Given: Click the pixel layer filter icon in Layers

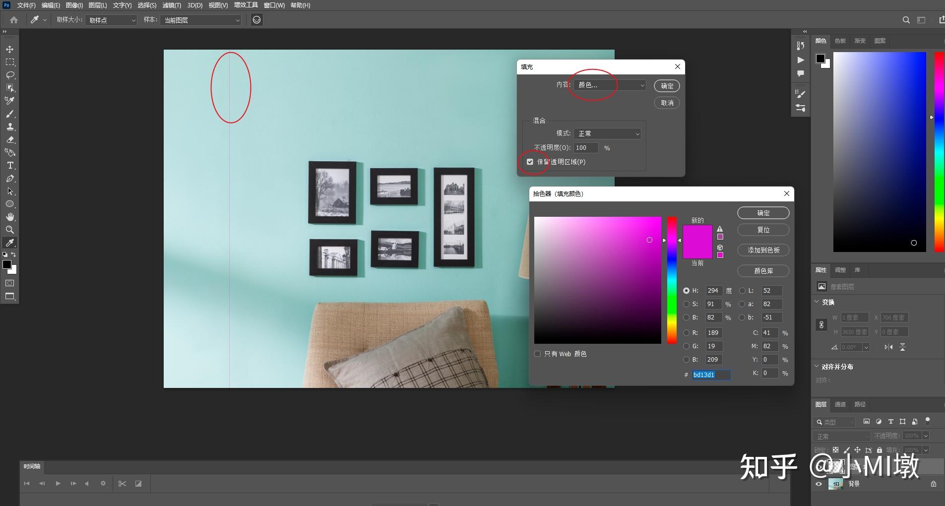Looking at the screenshot, I should [x=867, y=422].
